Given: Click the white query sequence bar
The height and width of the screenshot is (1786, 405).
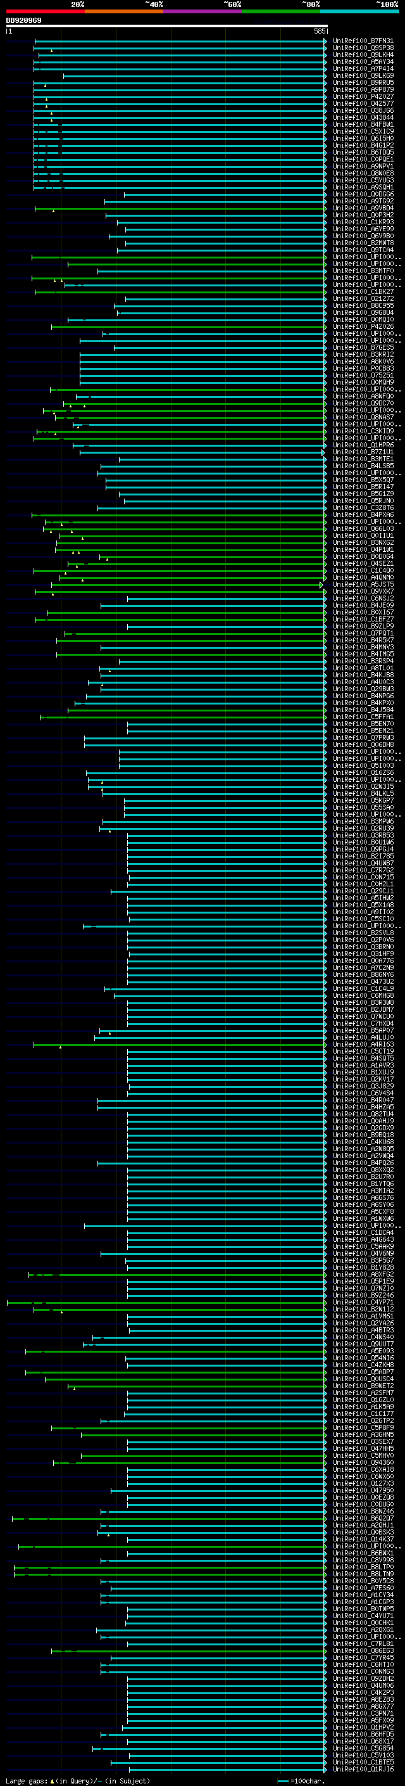Looking at the screenshot, I should (x=166, y=25).
